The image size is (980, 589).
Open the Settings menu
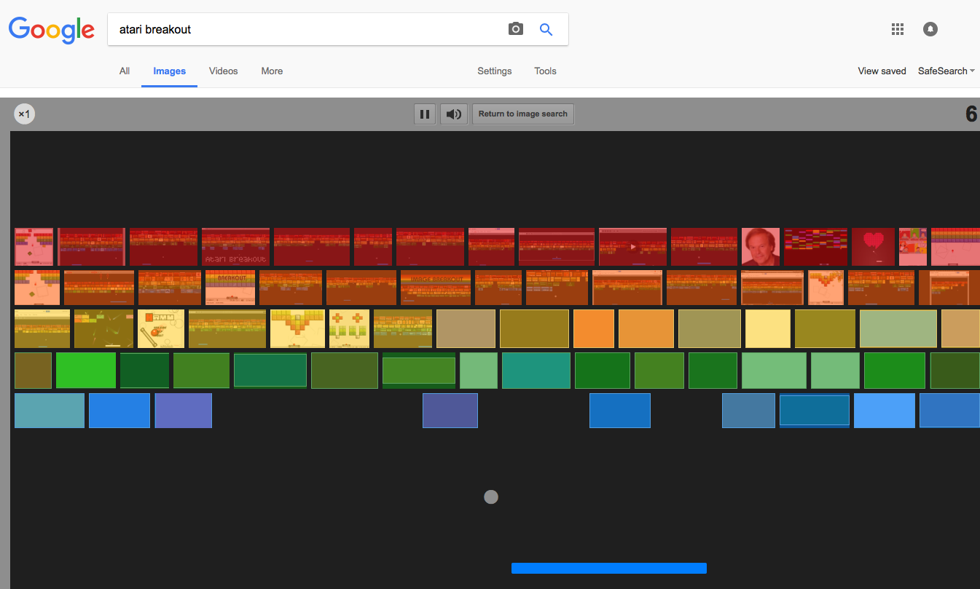point(495,71)
